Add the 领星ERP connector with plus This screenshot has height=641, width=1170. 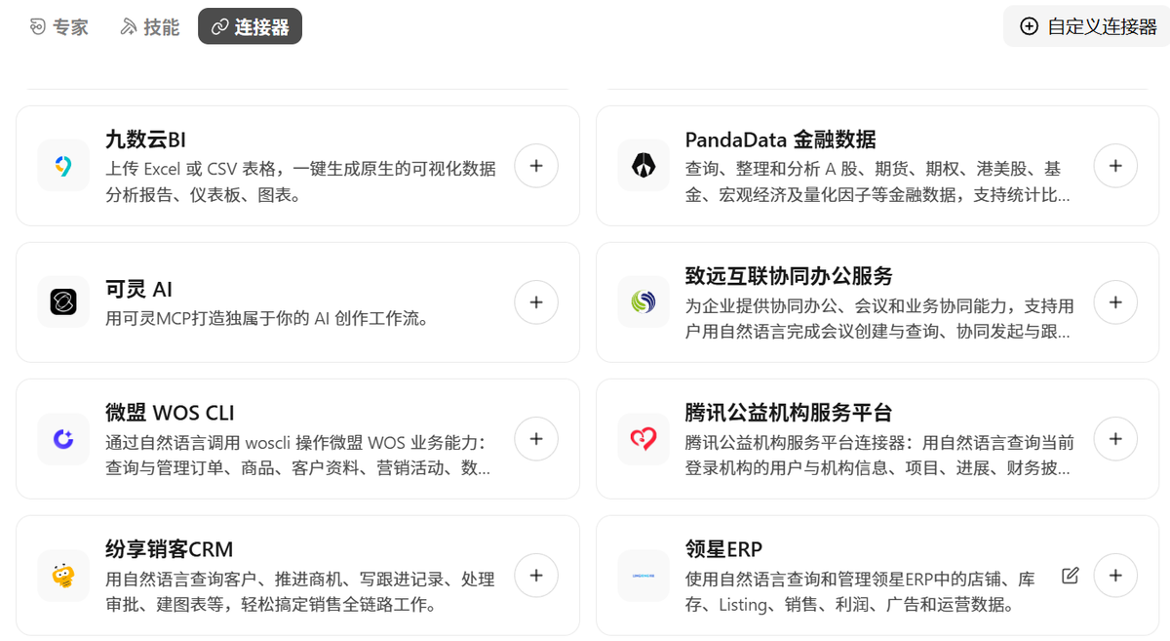click(x=1115, y=576)
